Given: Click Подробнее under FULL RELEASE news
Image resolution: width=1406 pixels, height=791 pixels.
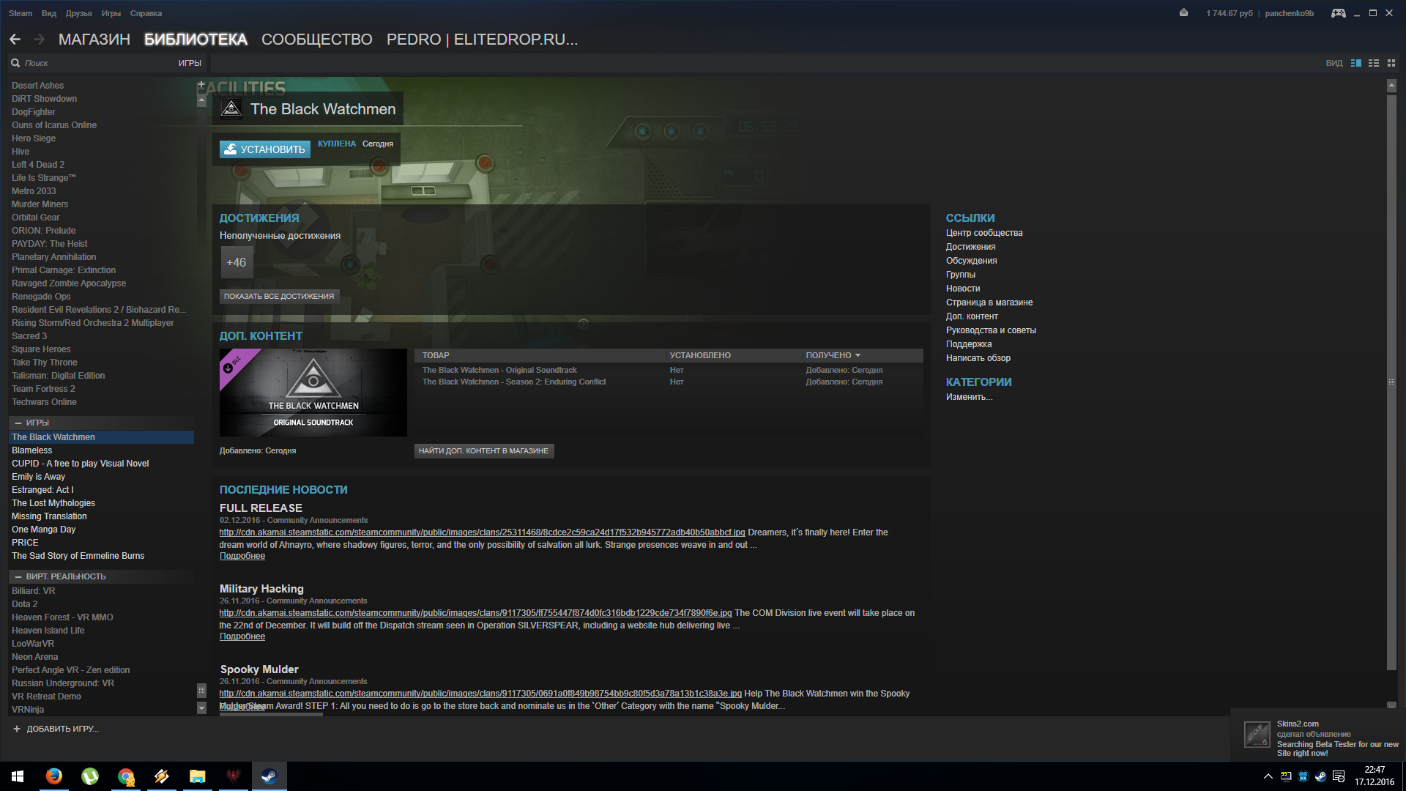Looking at the screenshot, I should pyautogui.click(x=242, y=556).
